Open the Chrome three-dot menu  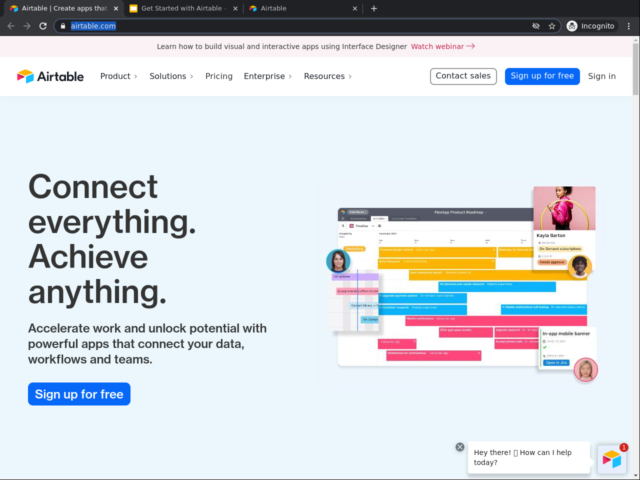point(629,26)
